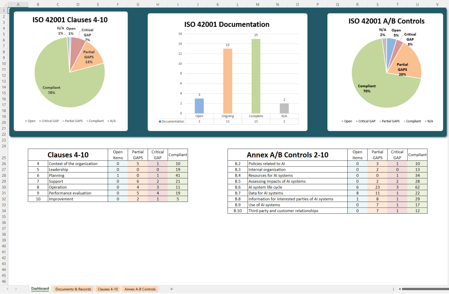This screenshot has width=449, height=294.
Task: Select the Clauses 4-10 sheet tab
Action: pyautogui.click(x=108, y=289)
